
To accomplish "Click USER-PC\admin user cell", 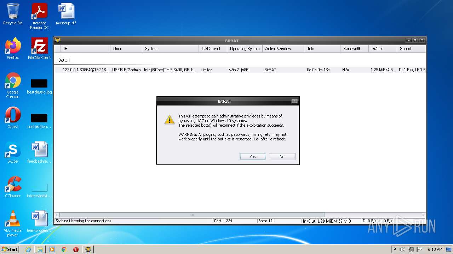I will 126,70.
